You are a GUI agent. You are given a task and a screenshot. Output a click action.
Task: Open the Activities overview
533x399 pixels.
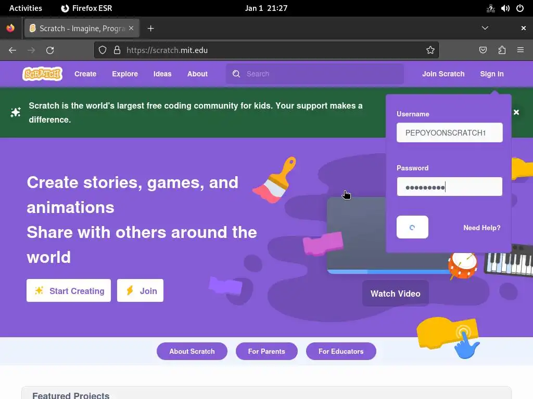coord(26,8)
